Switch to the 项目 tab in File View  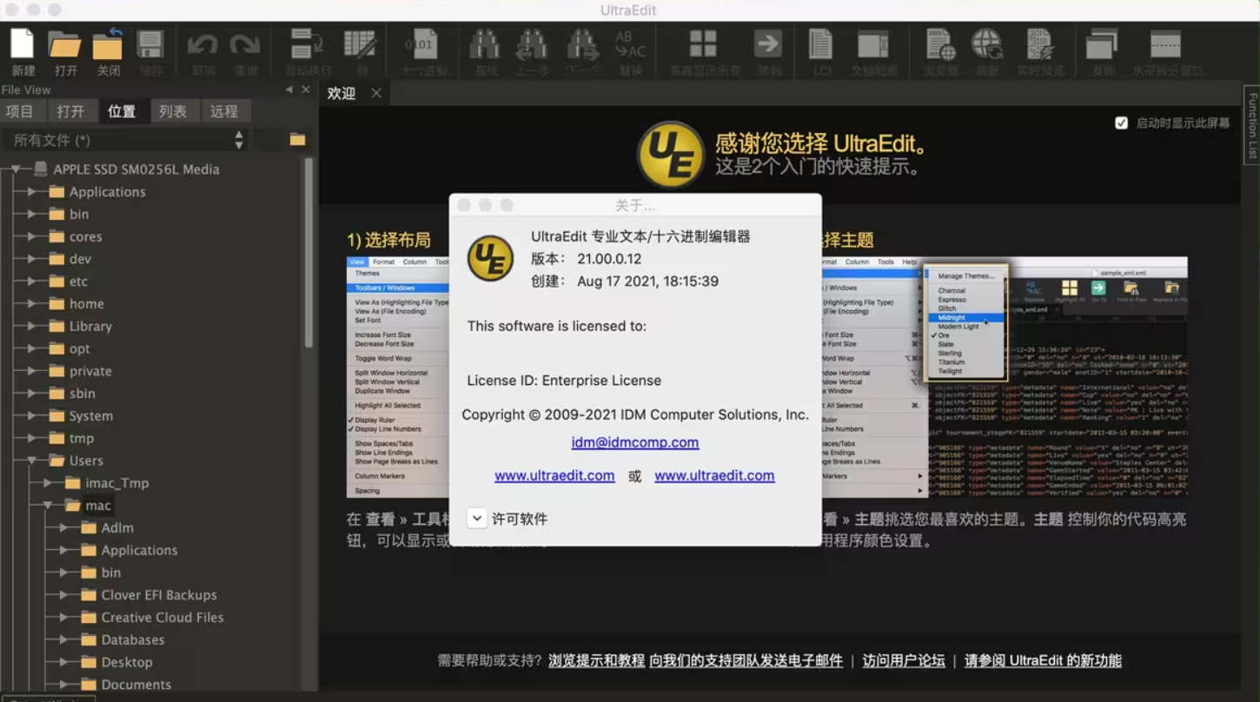[x=20, y=111]
